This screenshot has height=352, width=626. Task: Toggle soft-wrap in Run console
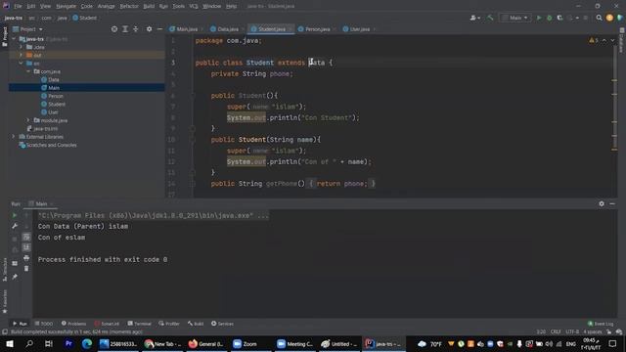[26, 237]
